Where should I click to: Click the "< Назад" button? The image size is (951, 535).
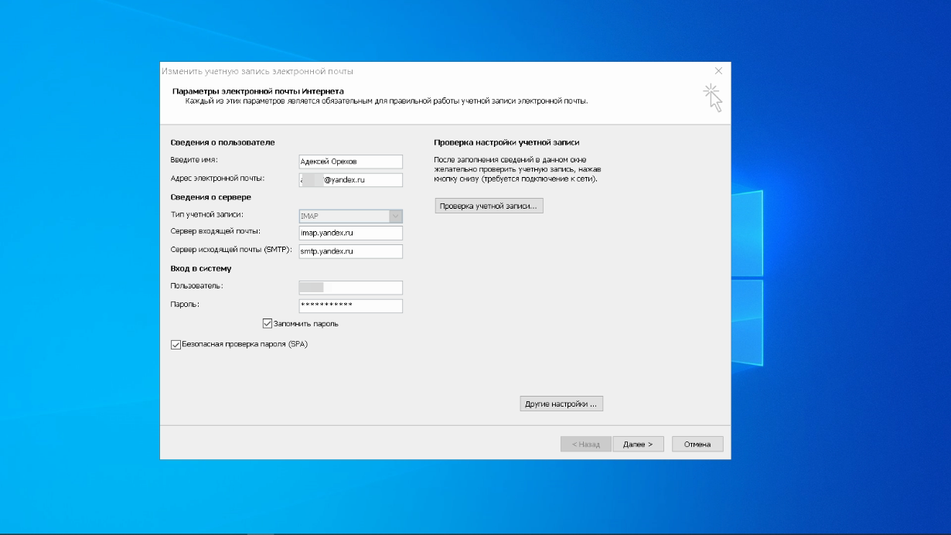pyautogui.click(x=586, y=445)
